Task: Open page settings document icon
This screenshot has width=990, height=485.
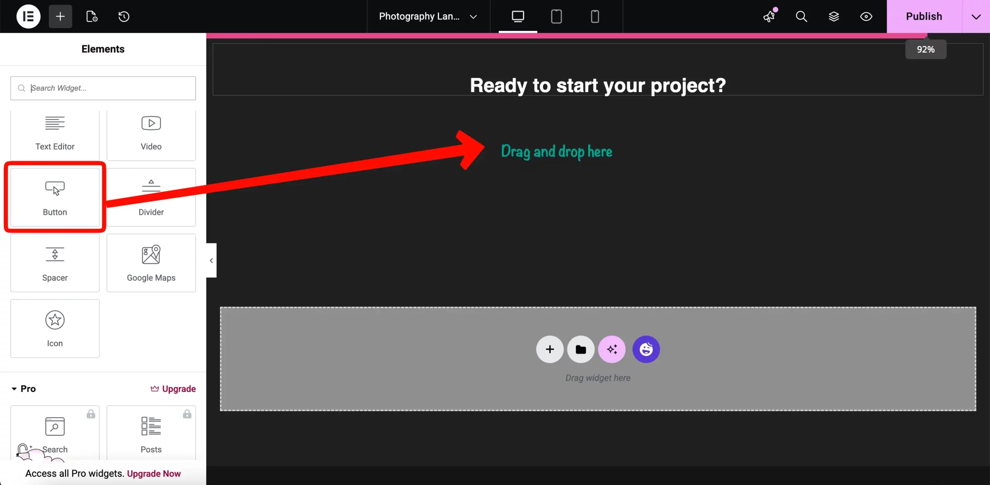Action: click(x=92, y=16)
